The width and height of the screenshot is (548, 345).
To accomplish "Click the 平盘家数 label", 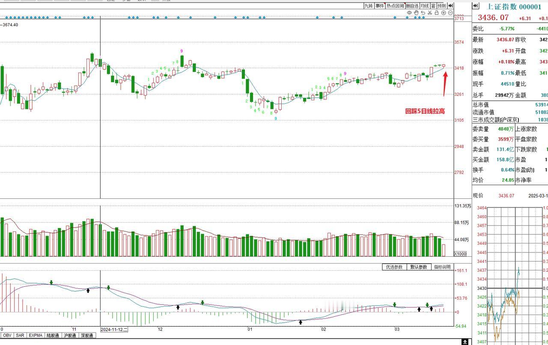I will [x=526, y=139].
